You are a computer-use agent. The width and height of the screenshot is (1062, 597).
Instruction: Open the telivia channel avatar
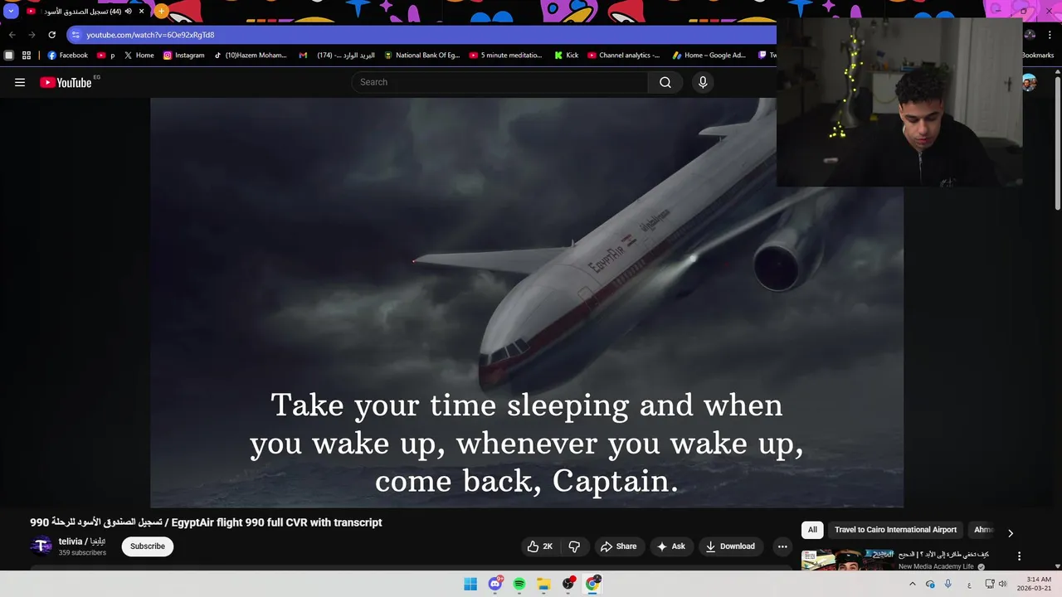point(41,546)
